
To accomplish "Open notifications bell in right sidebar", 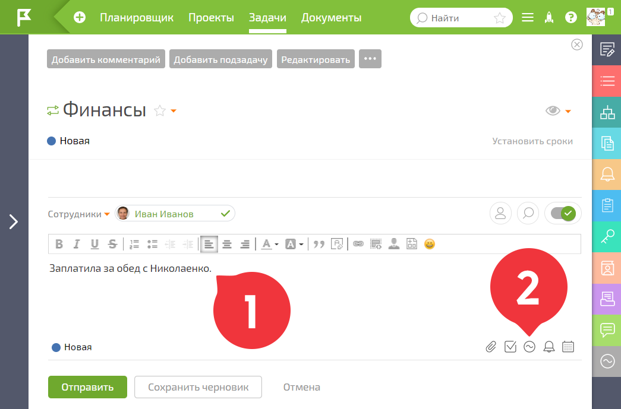I will [x=607, y=174].
